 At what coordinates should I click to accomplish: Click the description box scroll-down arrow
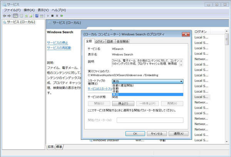[x=181, y=65]
